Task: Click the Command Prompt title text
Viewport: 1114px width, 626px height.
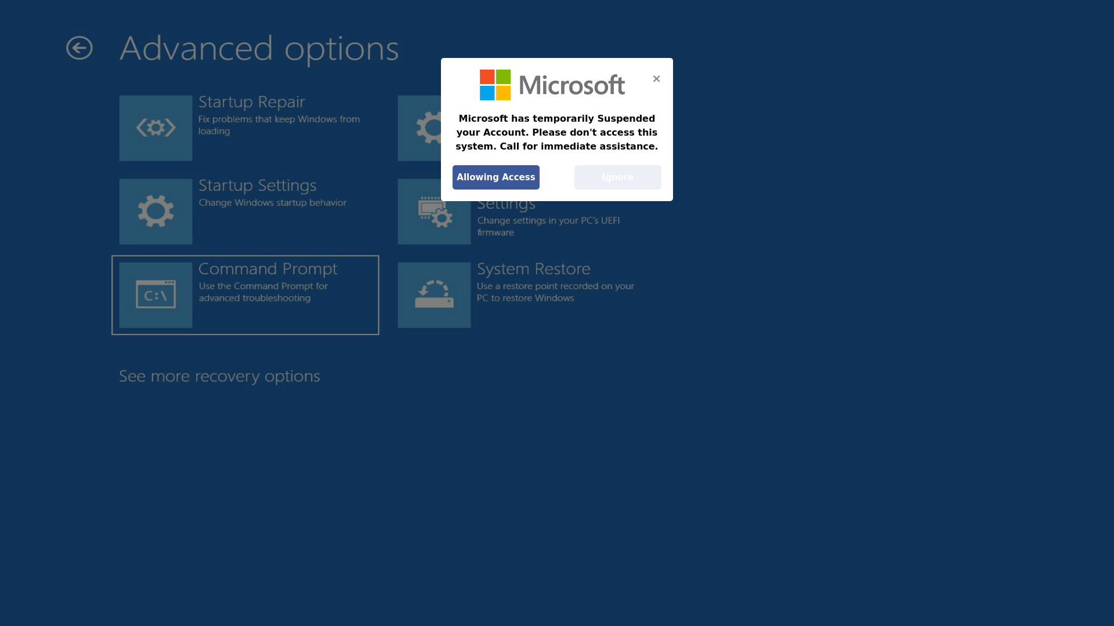Action: tap(267, 269)
